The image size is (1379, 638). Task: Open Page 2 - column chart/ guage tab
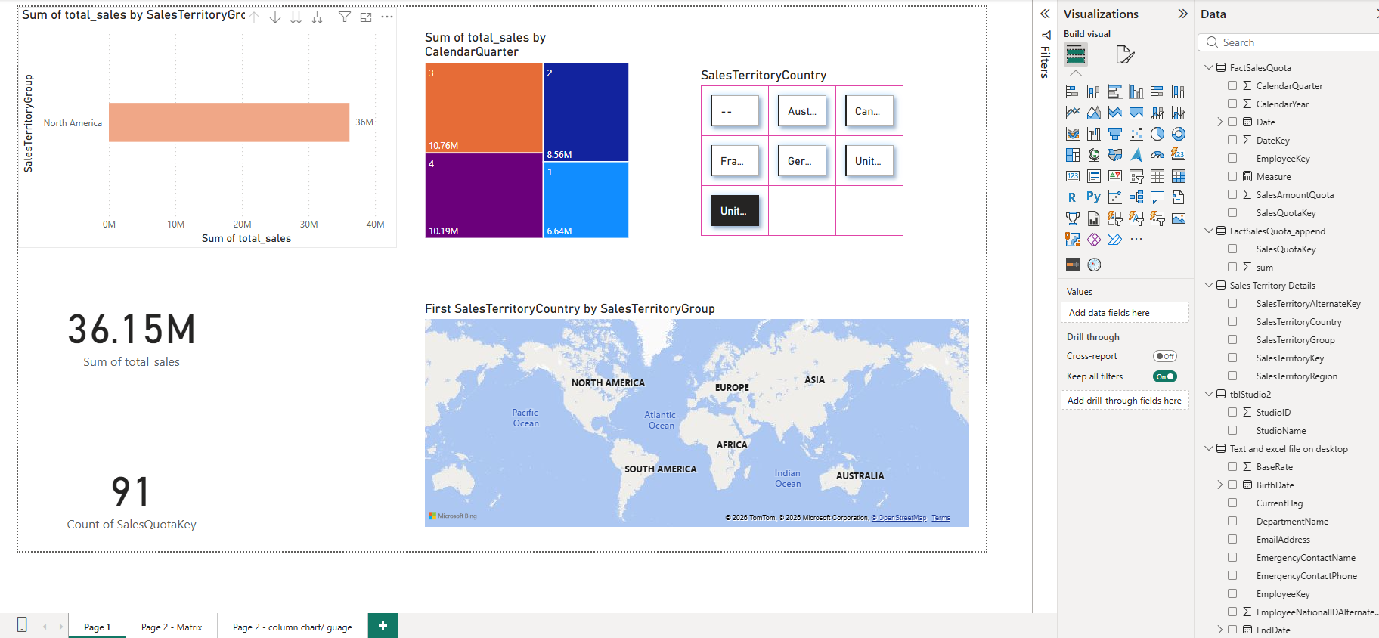(292, 627)
